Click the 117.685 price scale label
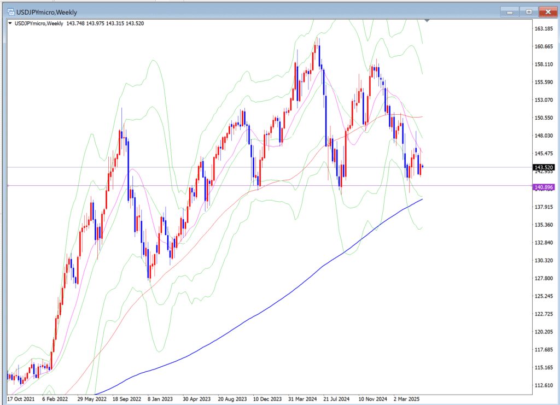 [x=544, y=350]
